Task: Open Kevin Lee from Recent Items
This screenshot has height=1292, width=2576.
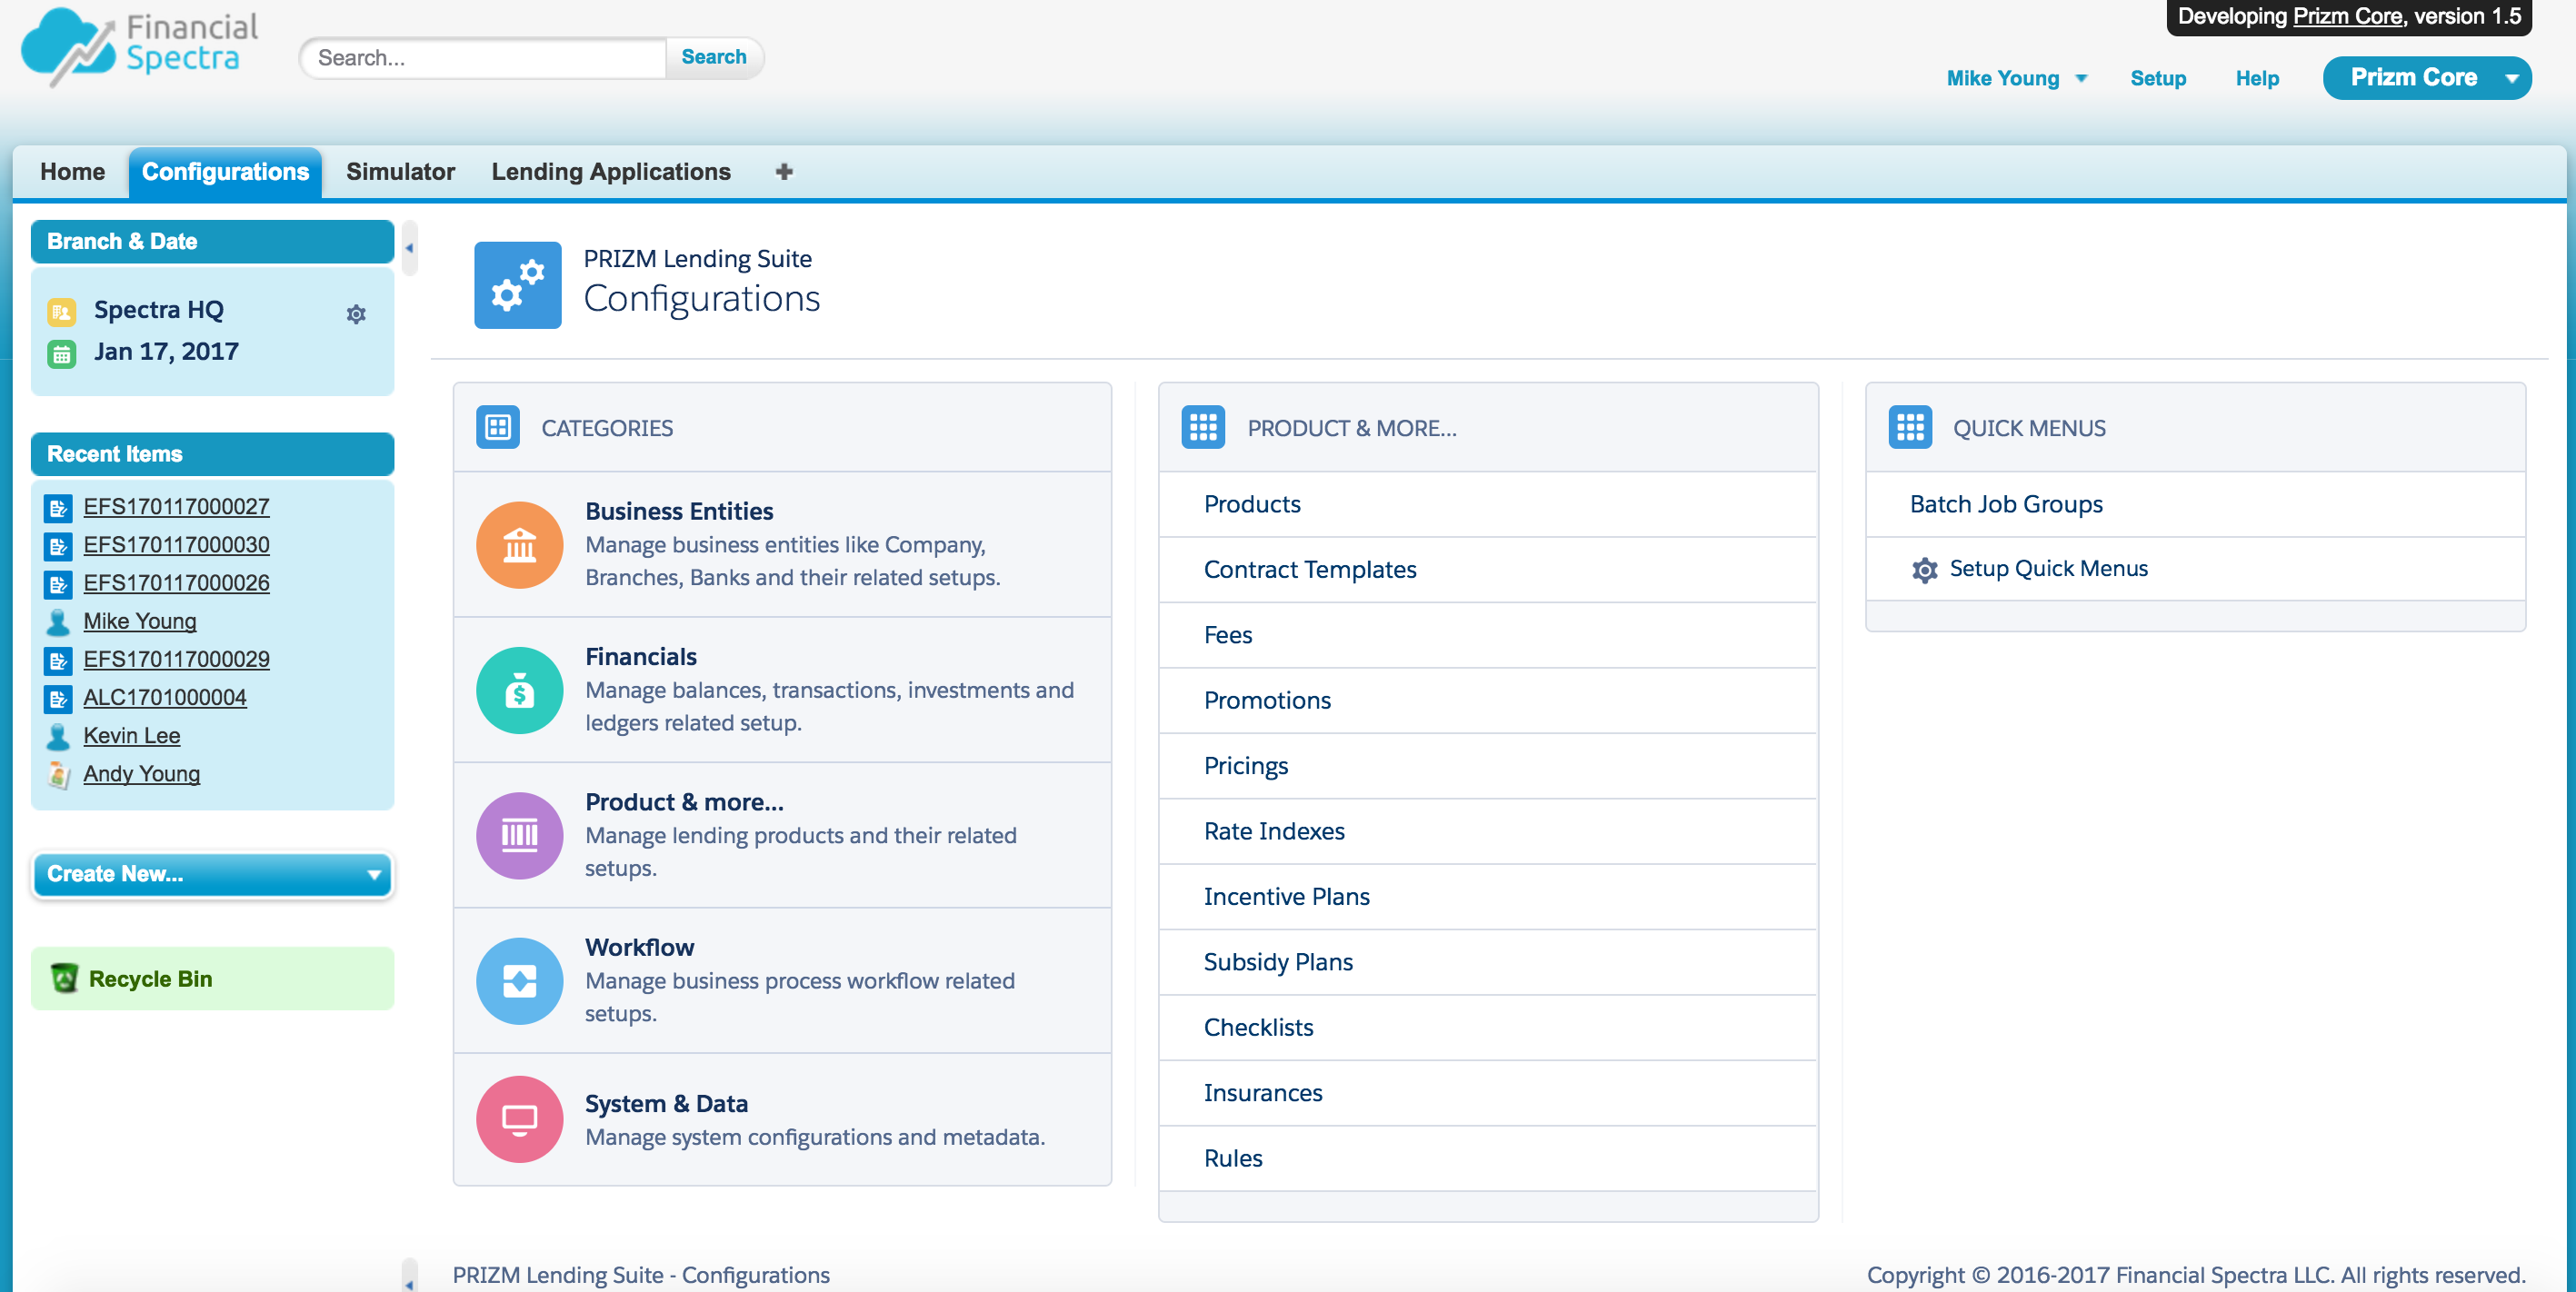Action: coord(132,735)
